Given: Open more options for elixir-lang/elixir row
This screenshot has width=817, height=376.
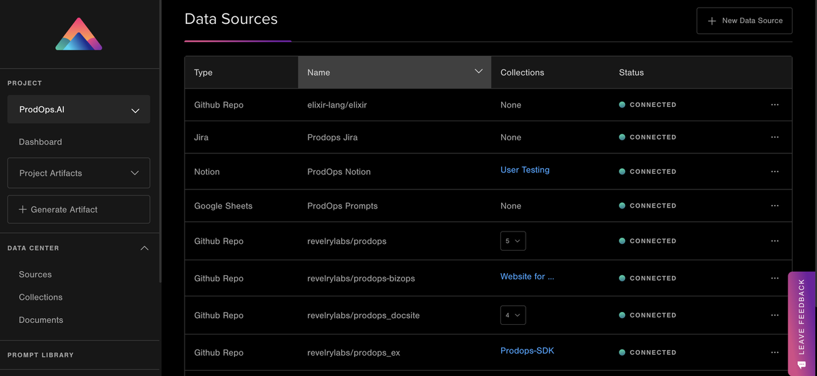Looking at the screenshot, I should (775, 105).
